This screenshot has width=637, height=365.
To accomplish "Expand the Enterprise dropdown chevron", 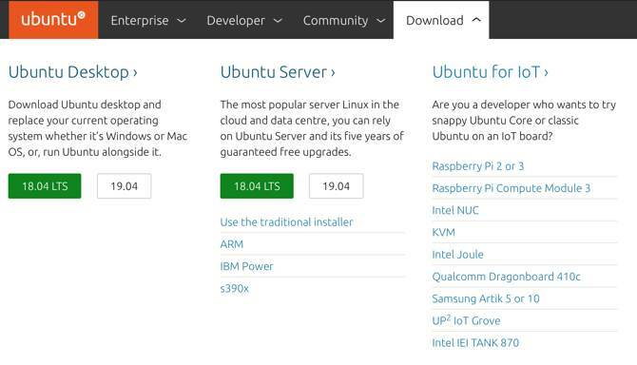I will [x=182, y=20].
